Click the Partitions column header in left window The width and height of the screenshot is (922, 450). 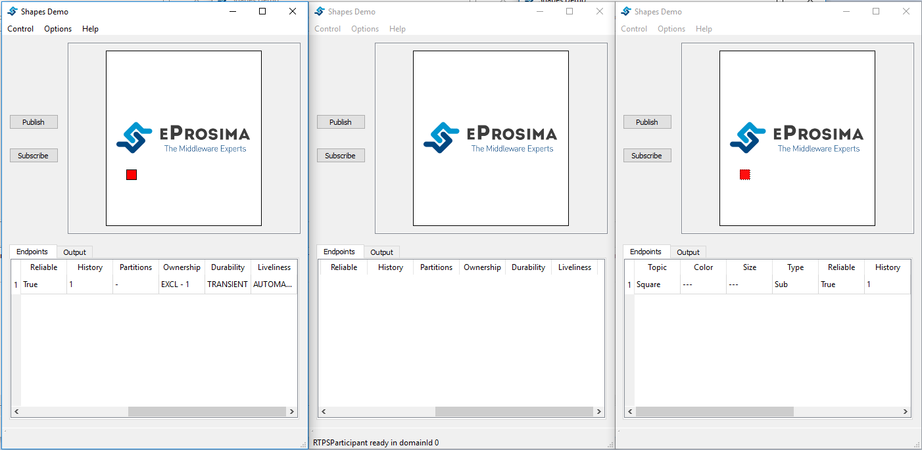point(136,267)
